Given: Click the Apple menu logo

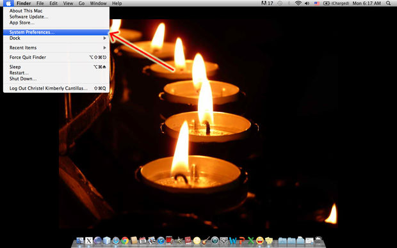Looking at the screenshot, I should click(8, 3).
